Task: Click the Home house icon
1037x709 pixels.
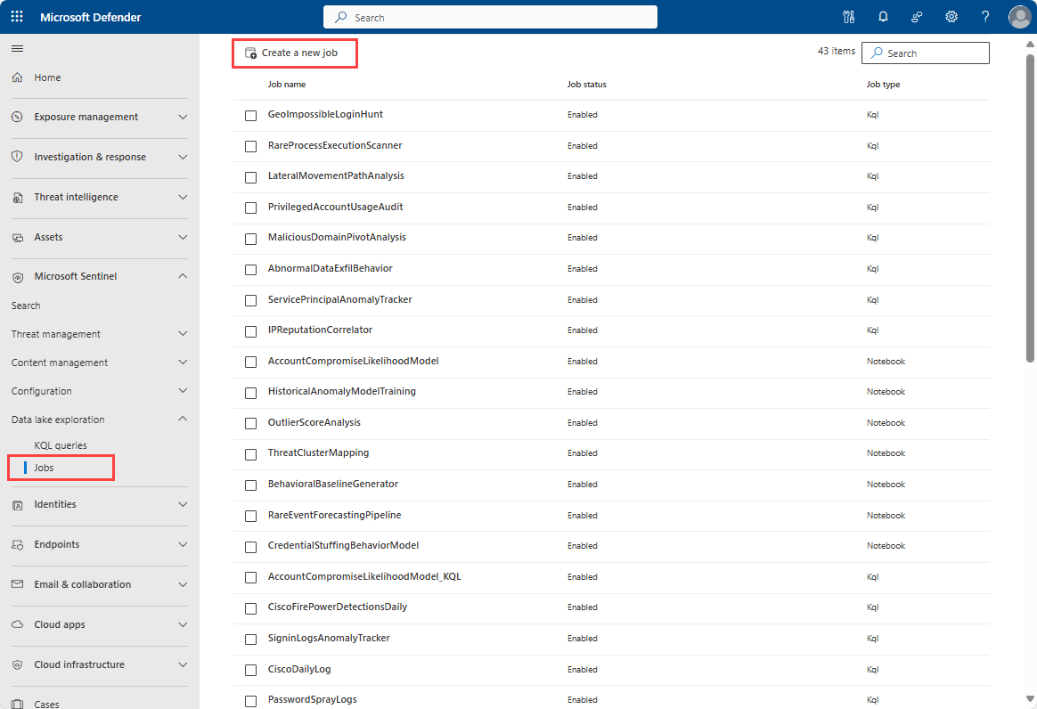Action: click(18, 77)
